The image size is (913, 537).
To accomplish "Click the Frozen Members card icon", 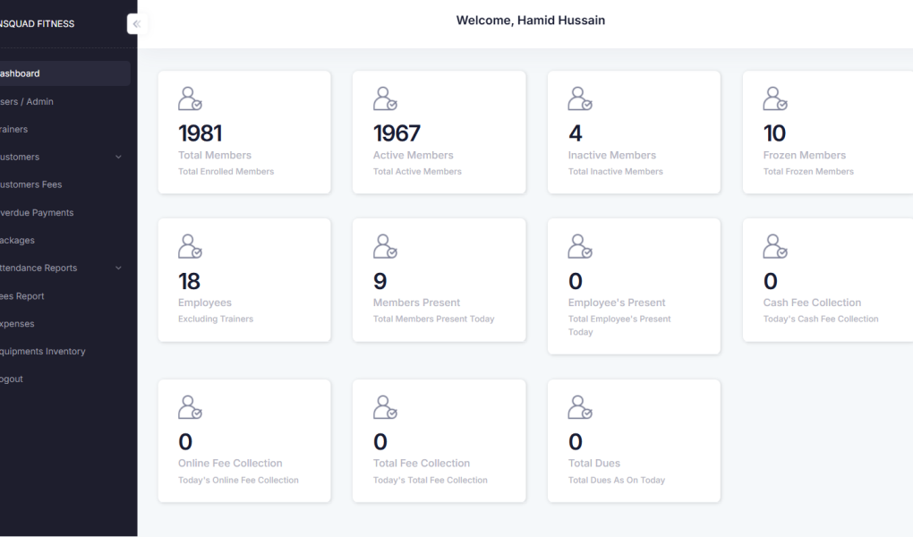I will point(773,98).
